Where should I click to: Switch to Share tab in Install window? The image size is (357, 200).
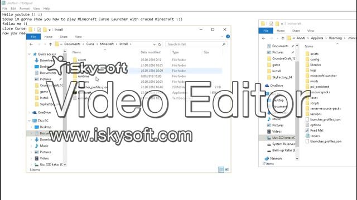pyautogui.click(x=64, y=37)
